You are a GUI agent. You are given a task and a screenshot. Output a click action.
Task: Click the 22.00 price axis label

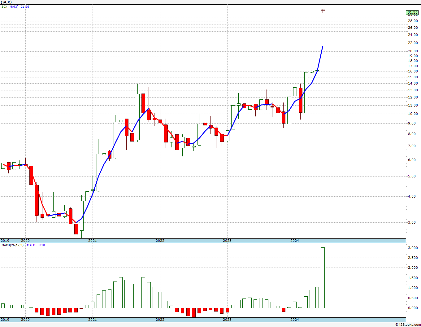tap(413, 43)
